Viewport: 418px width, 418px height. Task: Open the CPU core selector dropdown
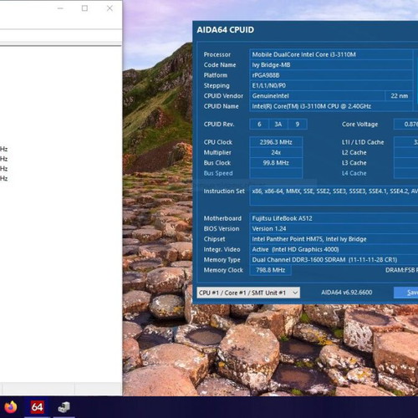click(x=248, y=293)
